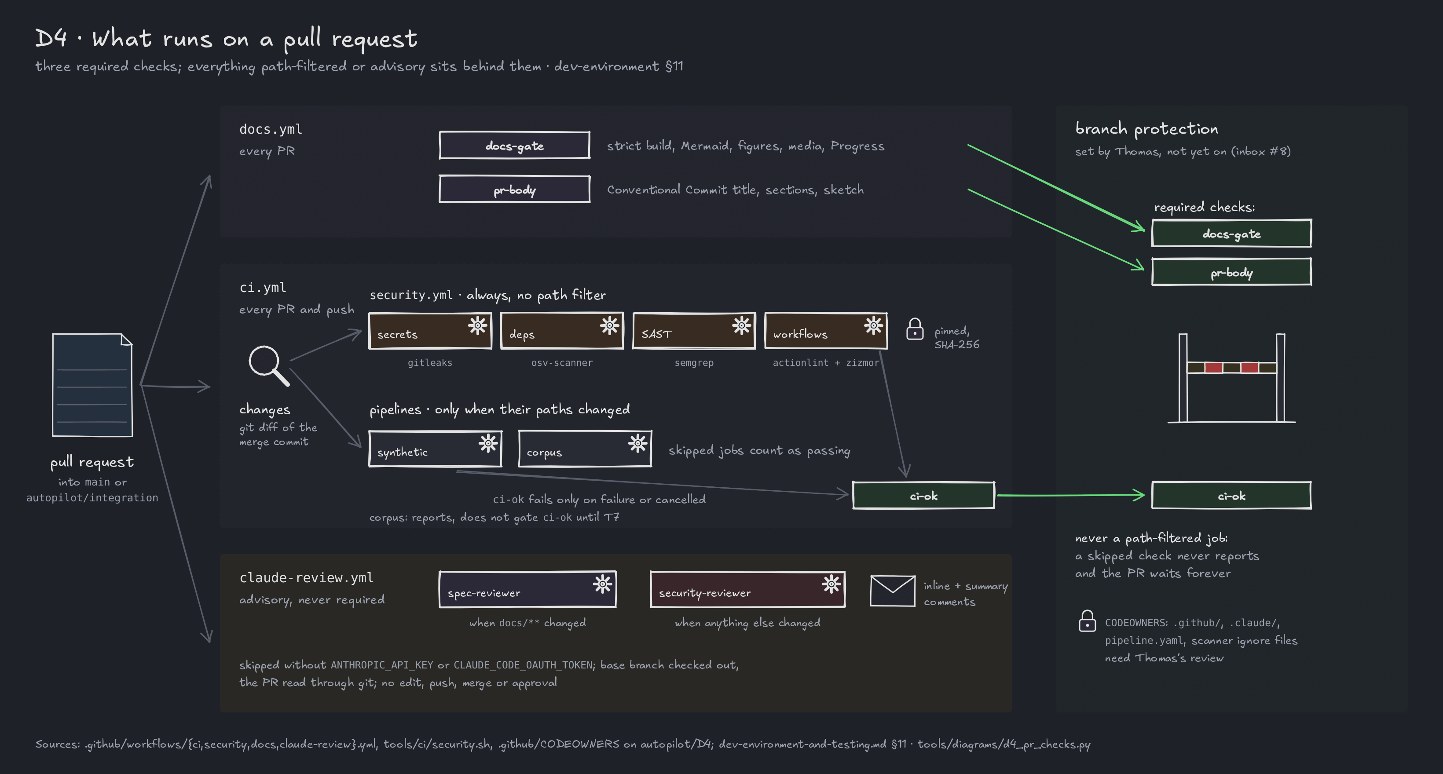Viewport: 1443px width, 774px height.
Task: Select the docs-gate box in docs.yml
Action: click(514, 146)
